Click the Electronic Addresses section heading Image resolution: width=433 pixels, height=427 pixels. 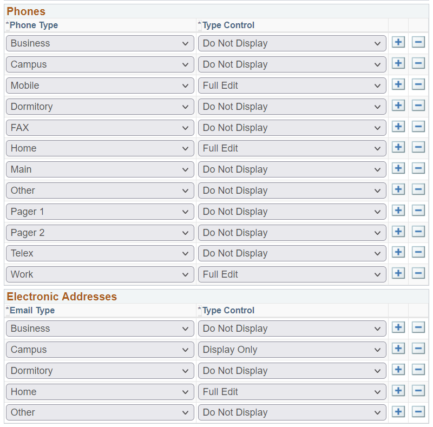click(62, 297)
